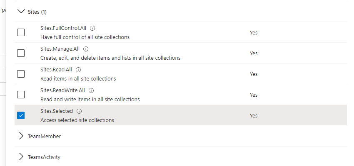Enable the Sites.FullControl.All checkbox
This screenshot has width=354, height=166.
pos(21,32)
